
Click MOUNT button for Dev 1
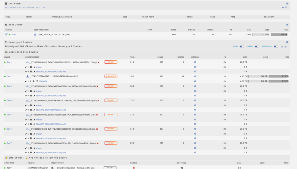111,62
